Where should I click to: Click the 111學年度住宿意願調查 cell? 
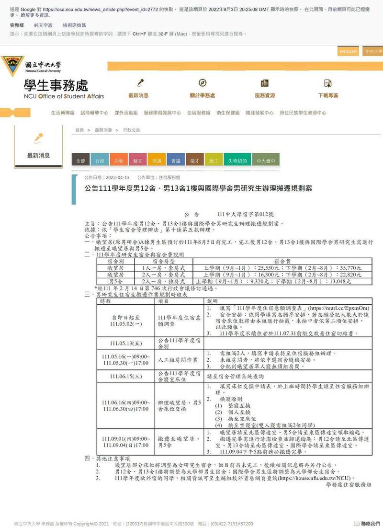[180, 321]
